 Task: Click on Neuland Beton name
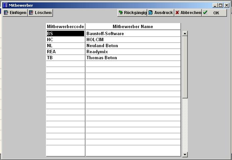[133, 46]
